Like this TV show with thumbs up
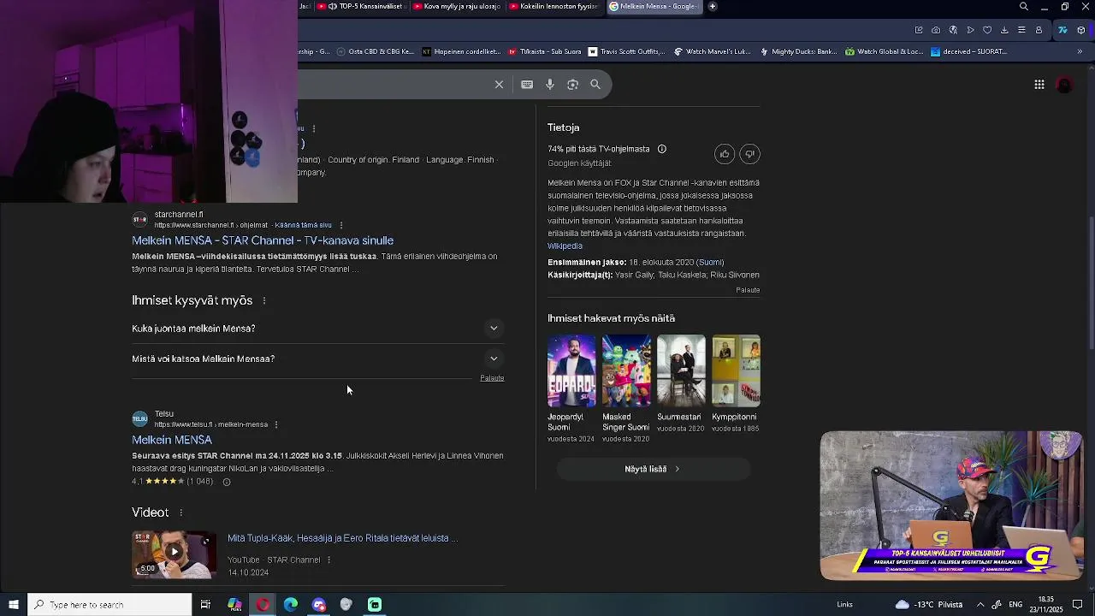This screenshot has height=616, width=1095. point(725,154)
